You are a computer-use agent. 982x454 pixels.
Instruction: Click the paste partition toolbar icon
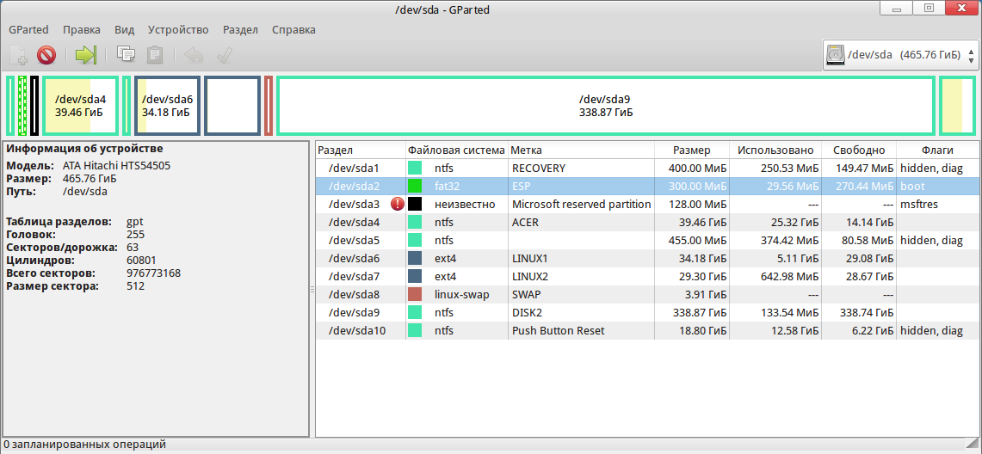pos(155,56)
